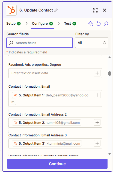
Task: Focus the Search fields input box
Action: click(x=40, y=43)
